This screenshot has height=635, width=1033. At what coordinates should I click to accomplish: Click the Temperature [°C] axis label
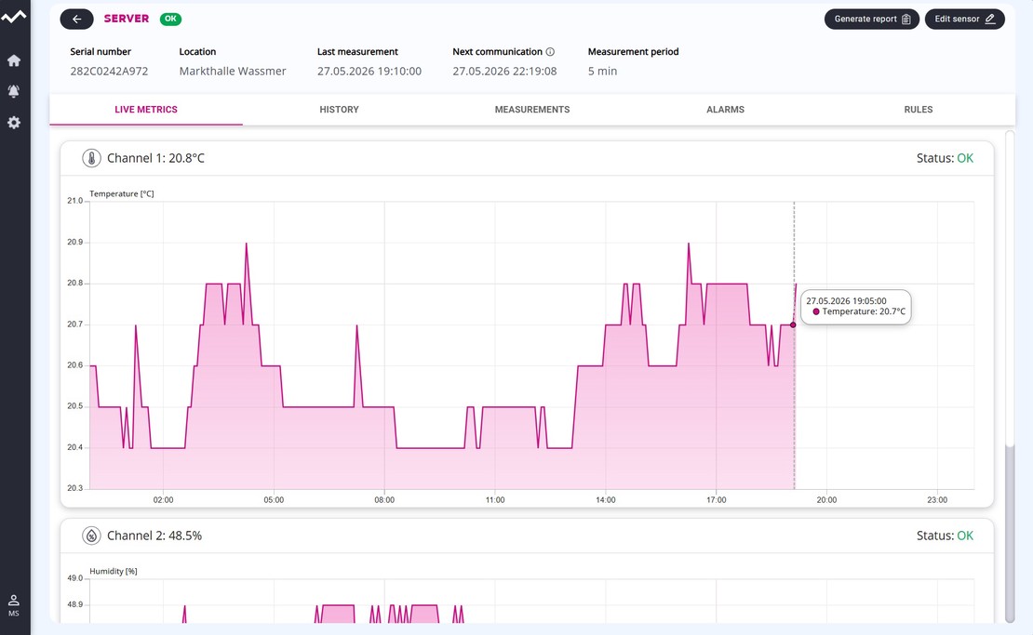(122, 193)
